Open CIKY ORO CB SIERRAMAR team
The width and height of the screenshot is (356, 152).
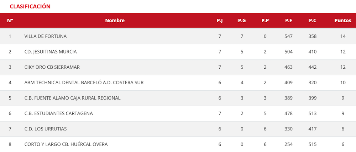(x=52, y=67)
